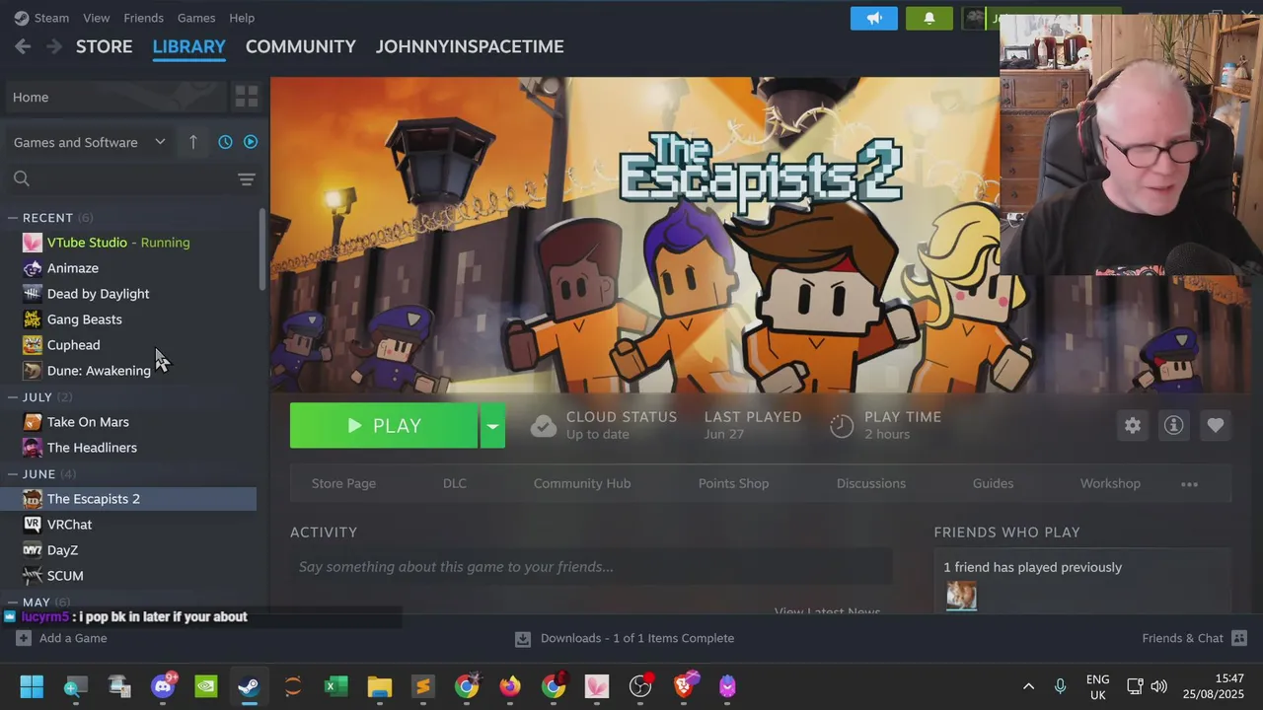Click Home in the library sidebar
Viewport: 1263px width, 710px height.
pos(116,97)
